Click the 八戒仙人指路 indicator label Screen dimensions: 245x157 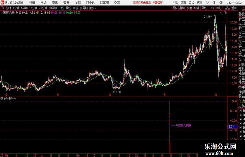click(x=183, y=125)
